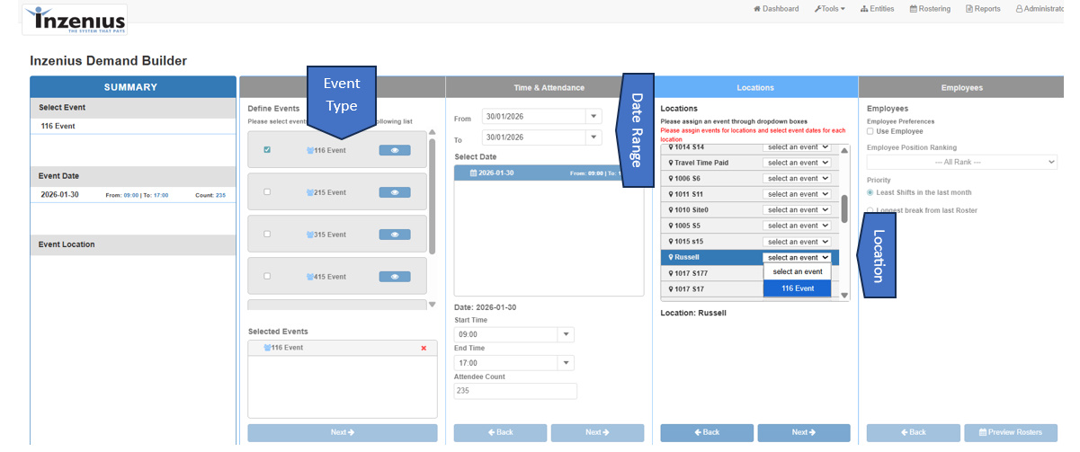Open event dropdown for Travel Time Paid
Screen dimensions: 1080x452
[797, 163]
